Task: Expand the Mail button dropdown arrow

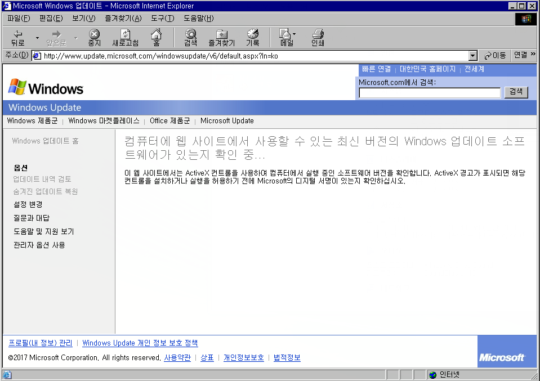Action: (x=294, y=34)
